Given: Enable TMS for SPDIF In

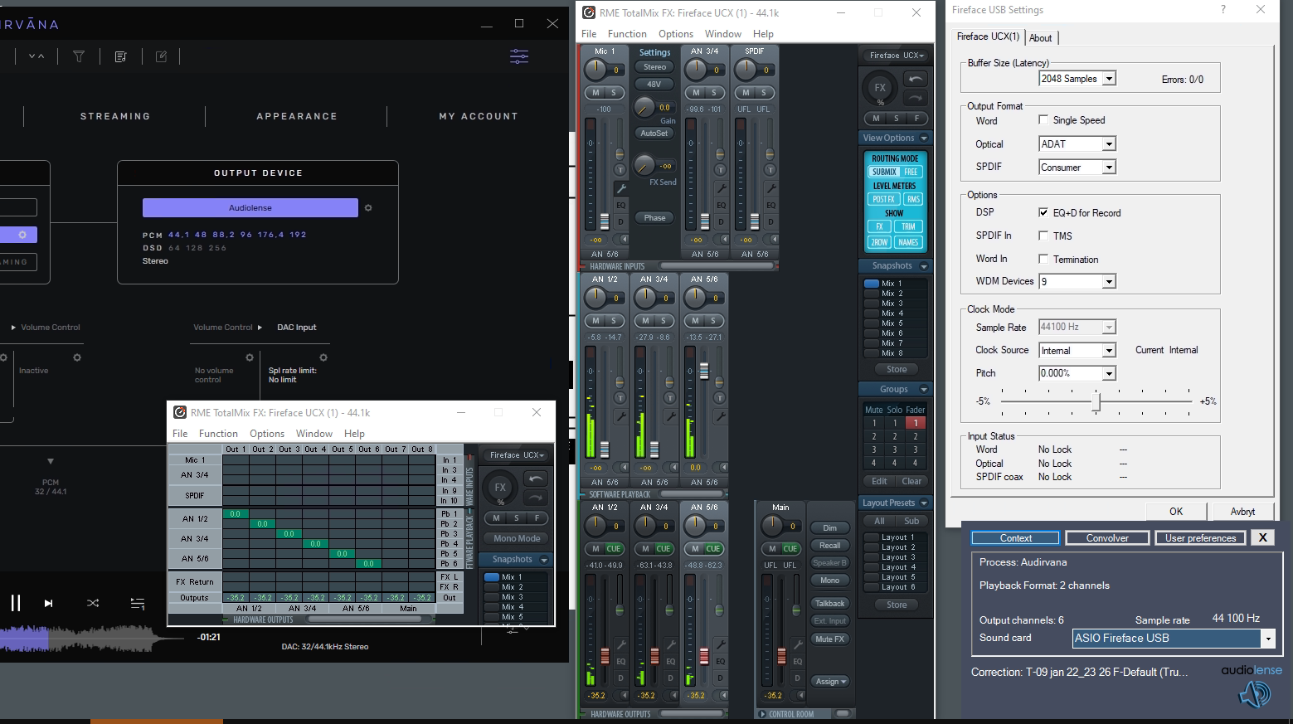Looking at the screenshot, I should (x=1043, y=236).
